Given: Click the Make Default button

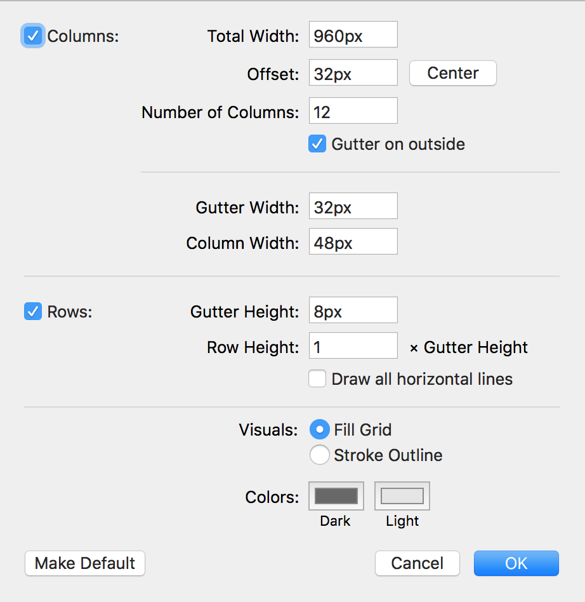Looking at the screenshot, I should [85, 563].
